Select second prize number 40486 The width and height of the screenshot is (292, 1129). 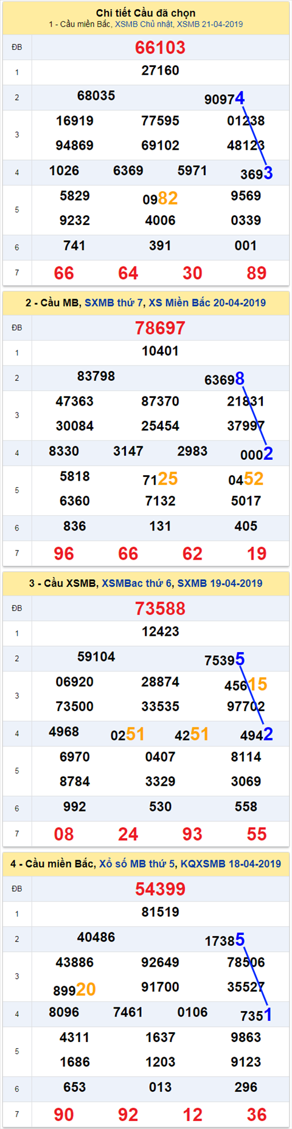click(96, 937)
